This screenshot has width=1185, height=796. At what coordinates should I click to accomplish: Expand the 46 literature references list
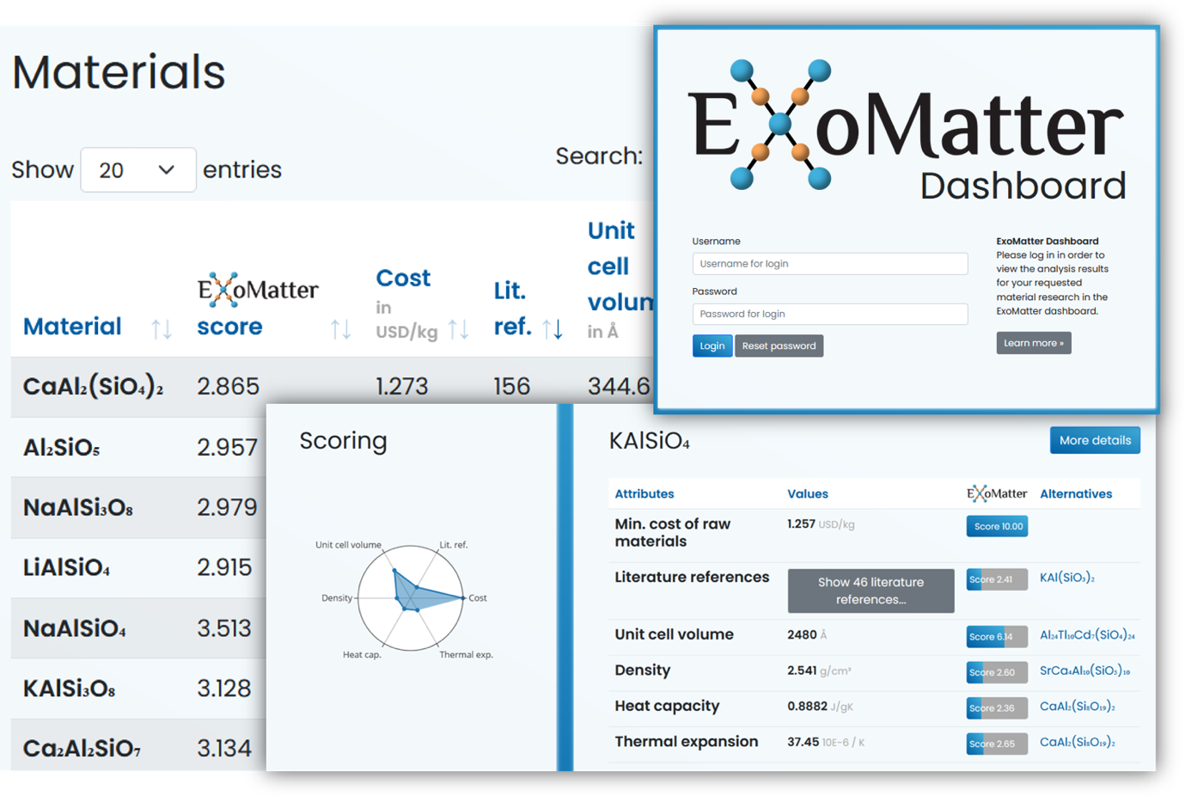tap(870, 591)
